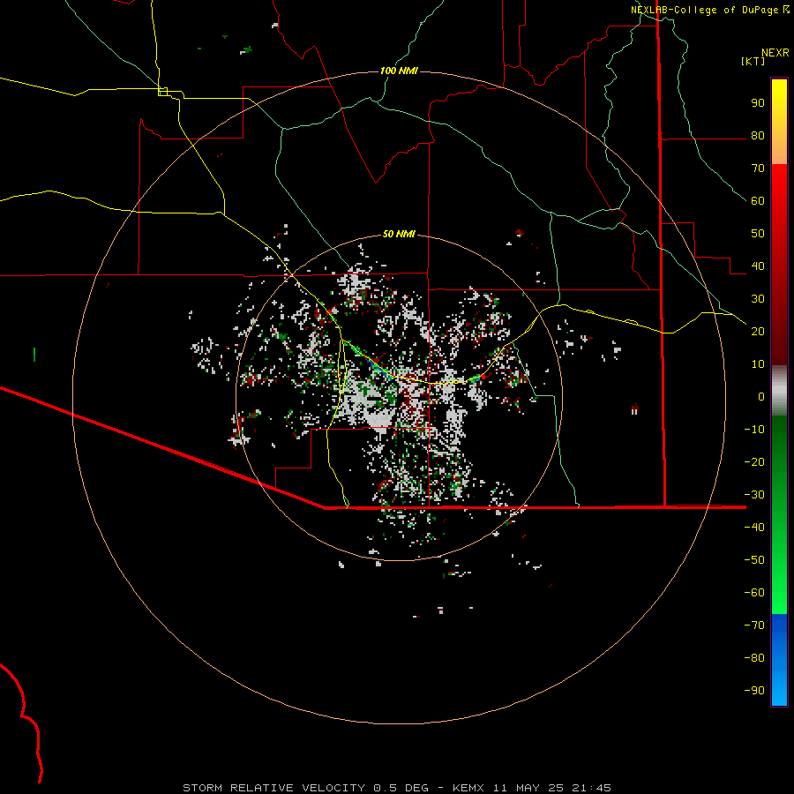
Task: Click the yellow top segment of color bar
Action: coord(779,122)
